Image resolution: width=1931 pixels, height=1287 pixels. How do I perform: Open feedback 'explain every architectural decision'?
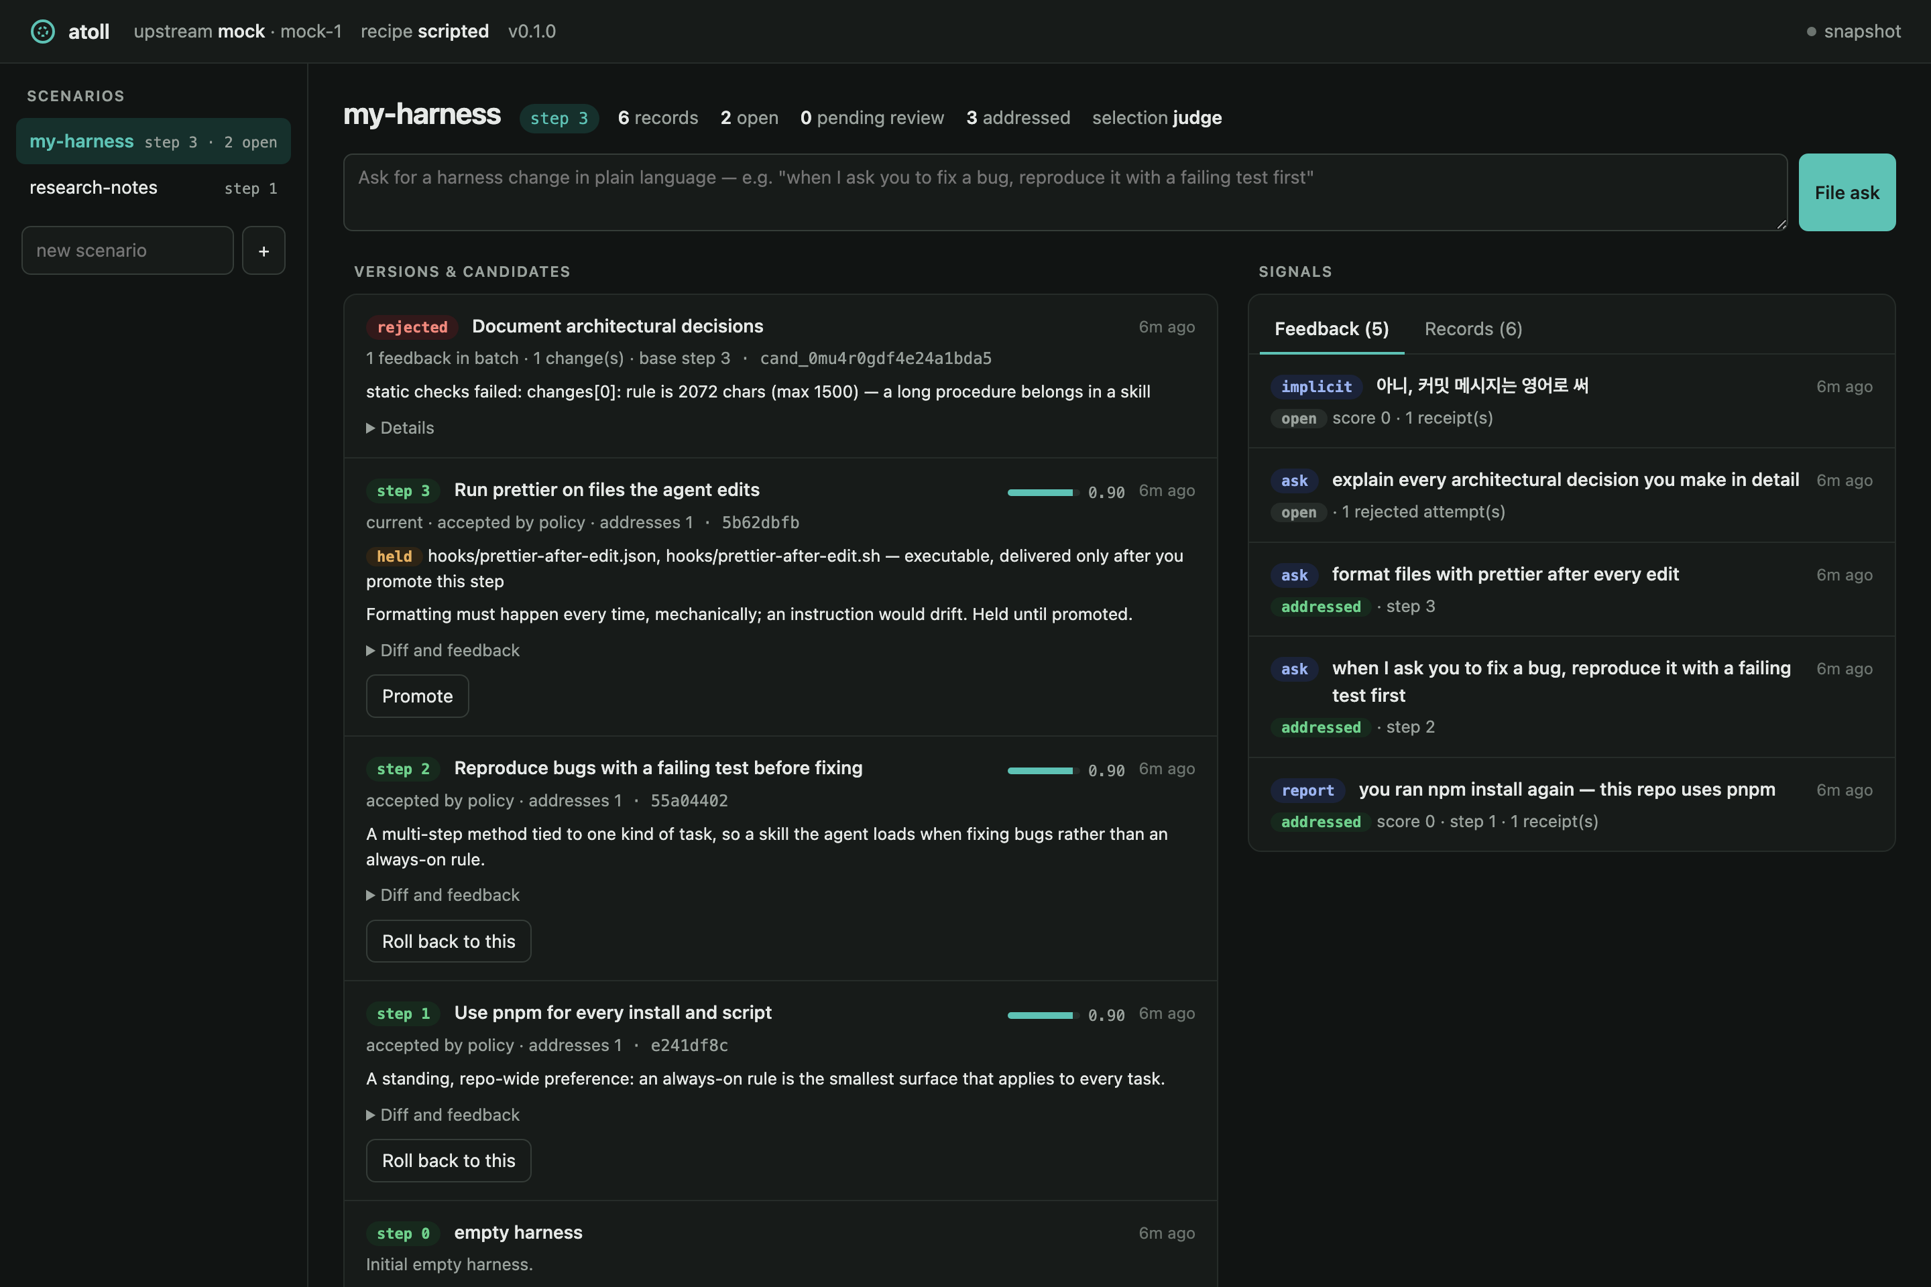1572,495
